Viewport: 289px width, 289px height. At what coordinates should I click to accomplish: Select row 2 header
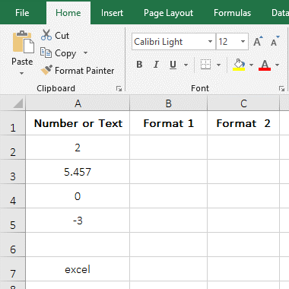pyautogui.click(x=13, y=148)
